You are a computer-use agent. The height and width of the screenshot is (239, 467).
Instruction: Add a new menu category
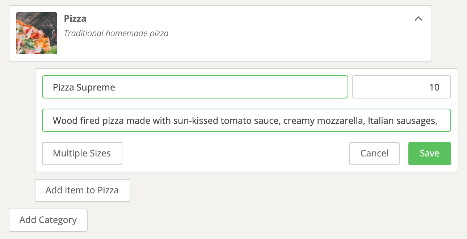point(48,220)
